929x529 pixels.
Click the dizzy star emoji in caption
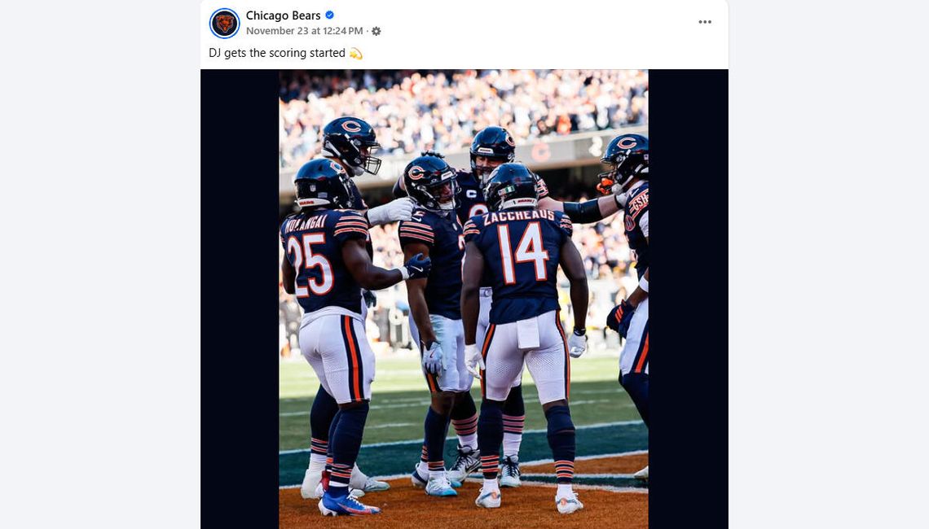tap(355, 53)
